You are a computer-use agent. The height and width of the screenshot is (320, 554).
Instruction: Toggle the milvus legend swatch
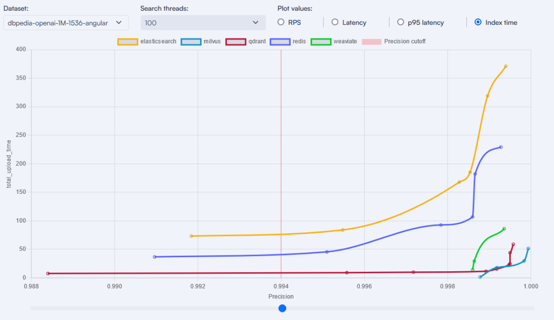point(192,41)
